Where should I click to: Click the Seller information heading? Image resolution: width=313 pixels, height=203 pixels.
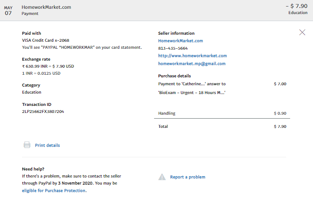tap(176, 33)
